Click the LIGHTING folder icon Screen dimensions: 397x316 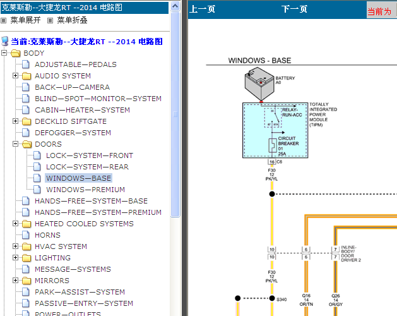coord(27,258)
